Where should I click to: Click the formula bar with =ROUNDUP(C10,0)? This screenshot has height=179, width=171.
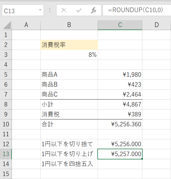(x=137, y=10)
